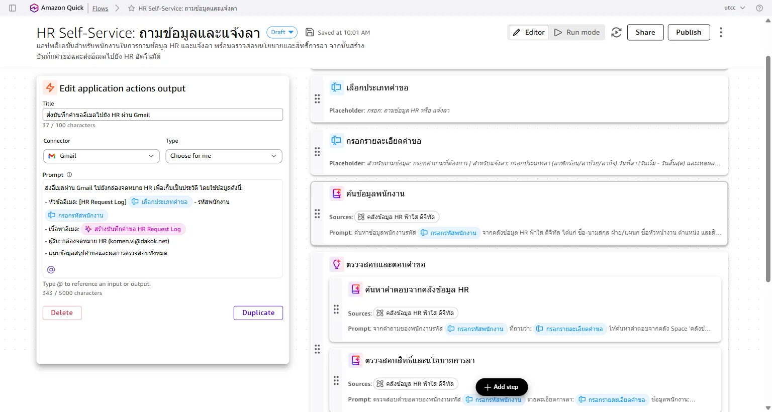Click the Sources chip under ค้นข้อมูลพนักงาน

click(397, 217)
